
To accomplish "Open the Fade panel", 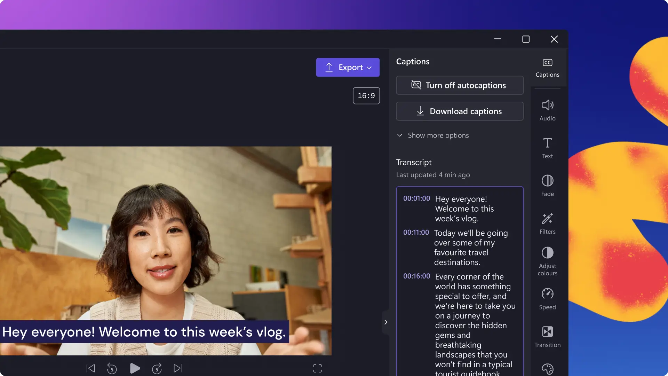I will (547, 185).
